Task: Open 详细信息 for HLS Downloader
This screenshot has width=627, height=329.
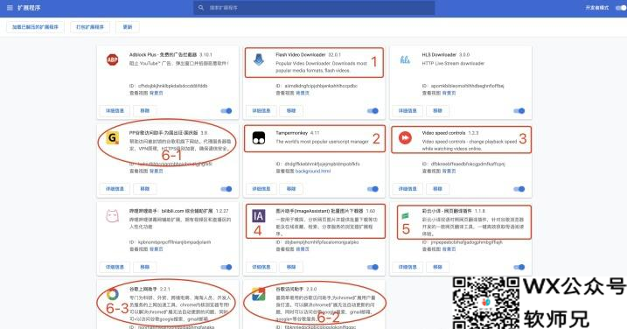Action: pos(408,111)
